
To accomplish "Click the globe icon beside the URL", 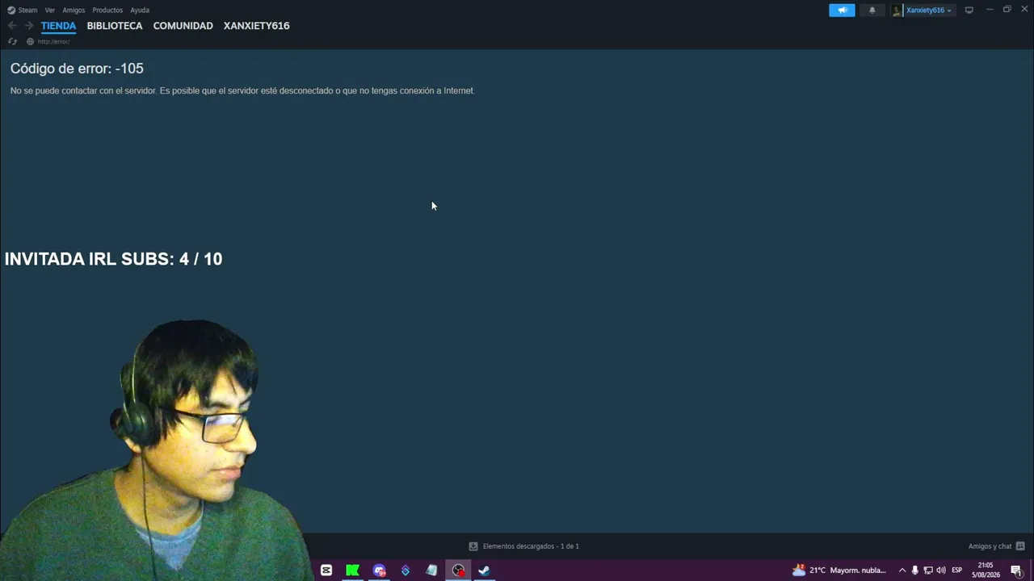I will [30, 41].
